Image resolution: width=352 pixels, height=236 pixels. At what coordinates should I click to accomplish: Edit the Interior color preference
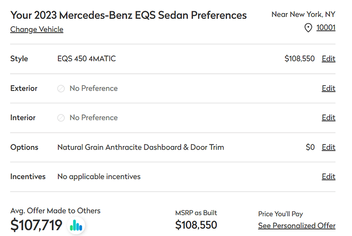[x=329, y=117]
